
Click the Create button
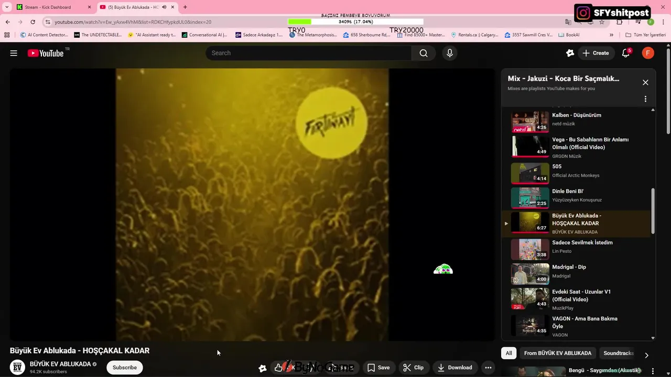tap(596, 53)
